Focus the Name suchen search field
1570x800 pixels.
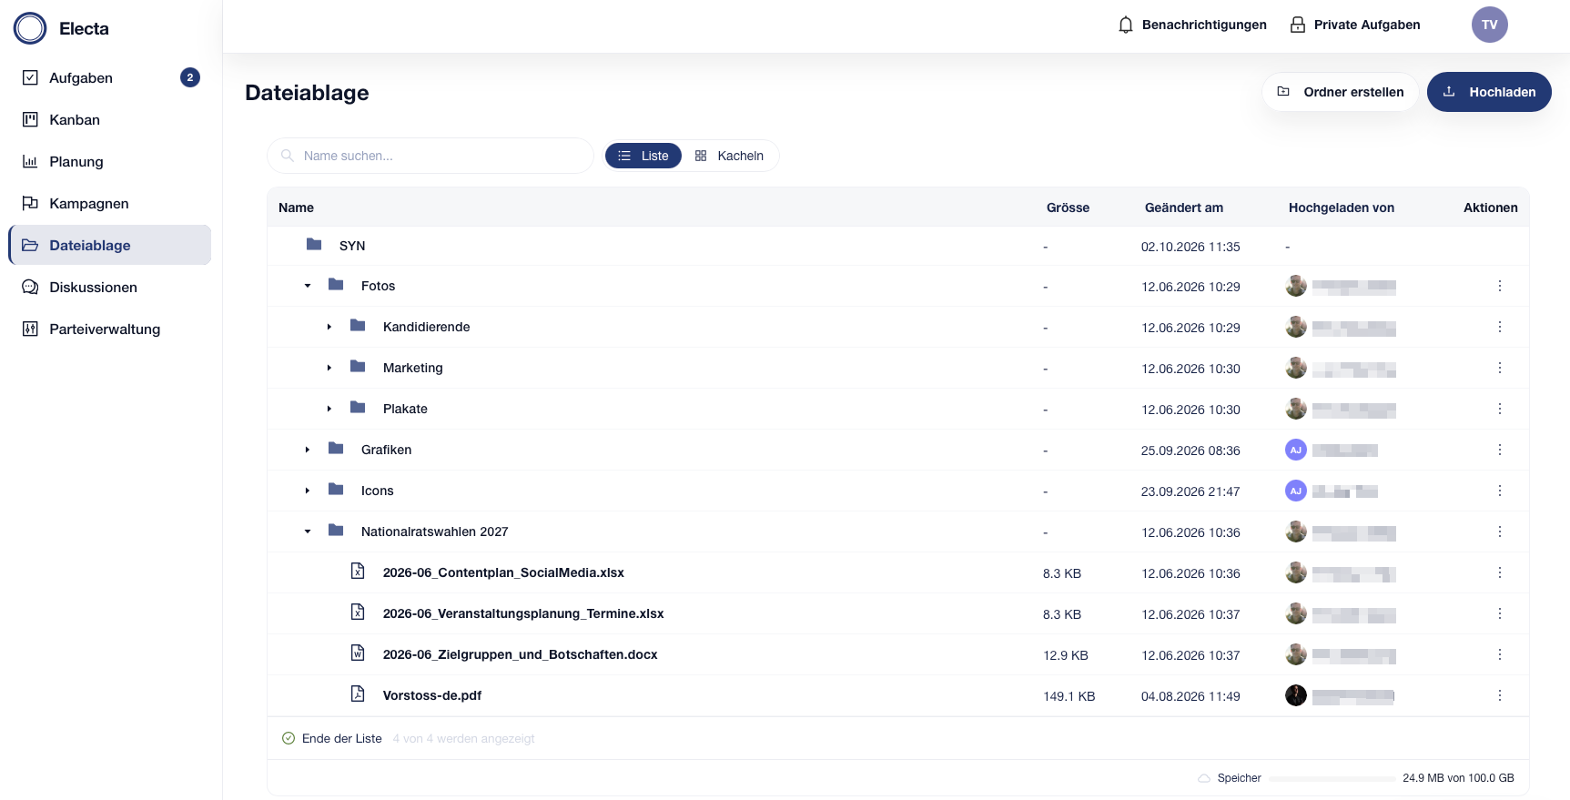click(x=430, y=156)
